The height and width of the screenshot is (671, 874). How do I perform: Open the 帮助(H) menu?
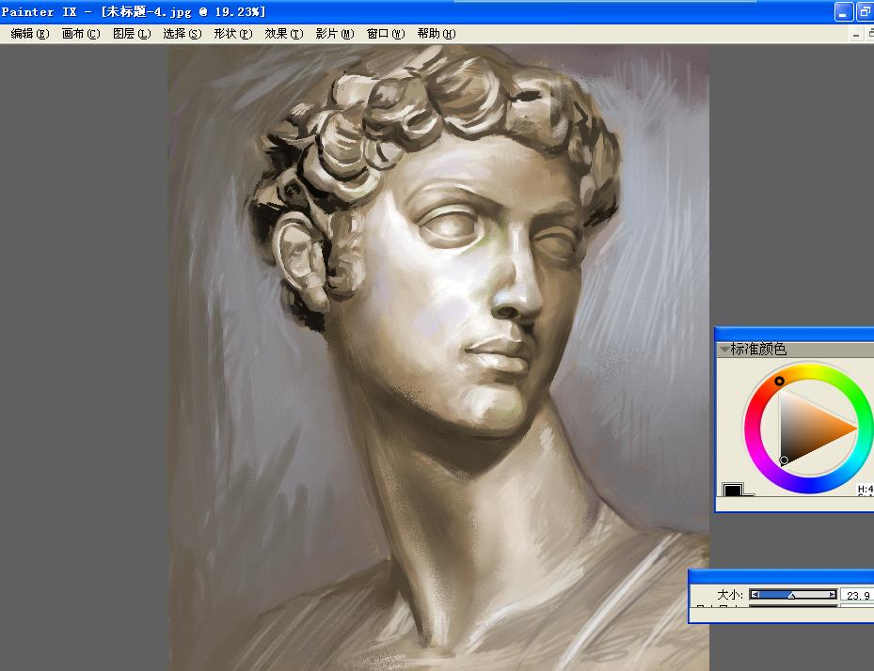tap(437, 34)
